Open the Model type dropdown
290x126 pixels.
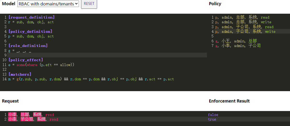click(x=48, y=4)
